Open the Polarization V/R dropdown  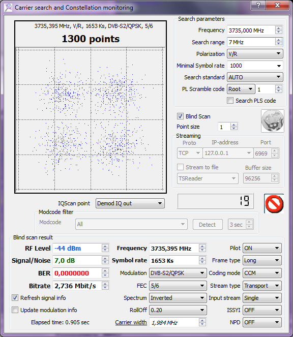tap(255, 54)
